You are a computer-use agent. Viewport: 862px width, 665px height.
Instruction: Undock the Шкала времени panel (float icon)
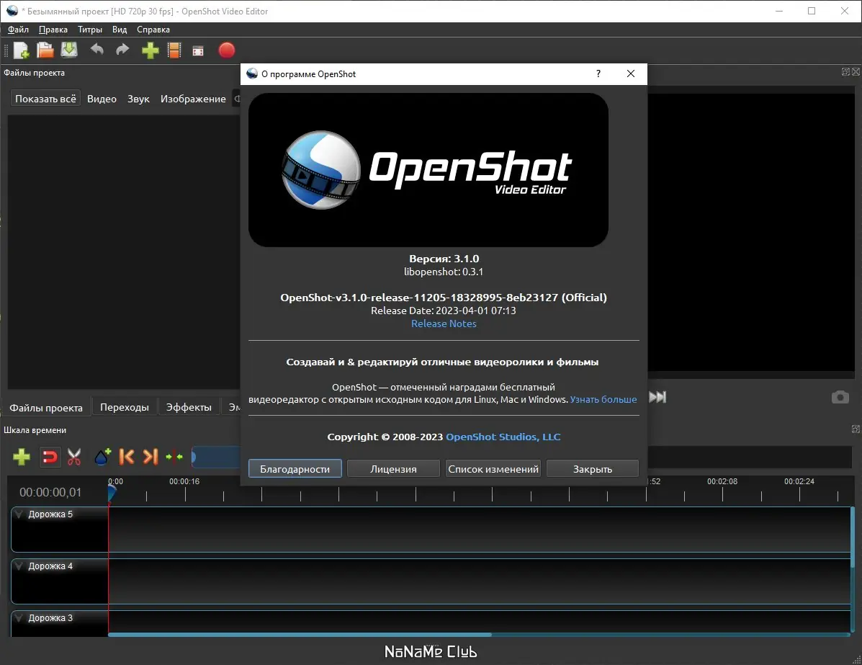point(856,429)
